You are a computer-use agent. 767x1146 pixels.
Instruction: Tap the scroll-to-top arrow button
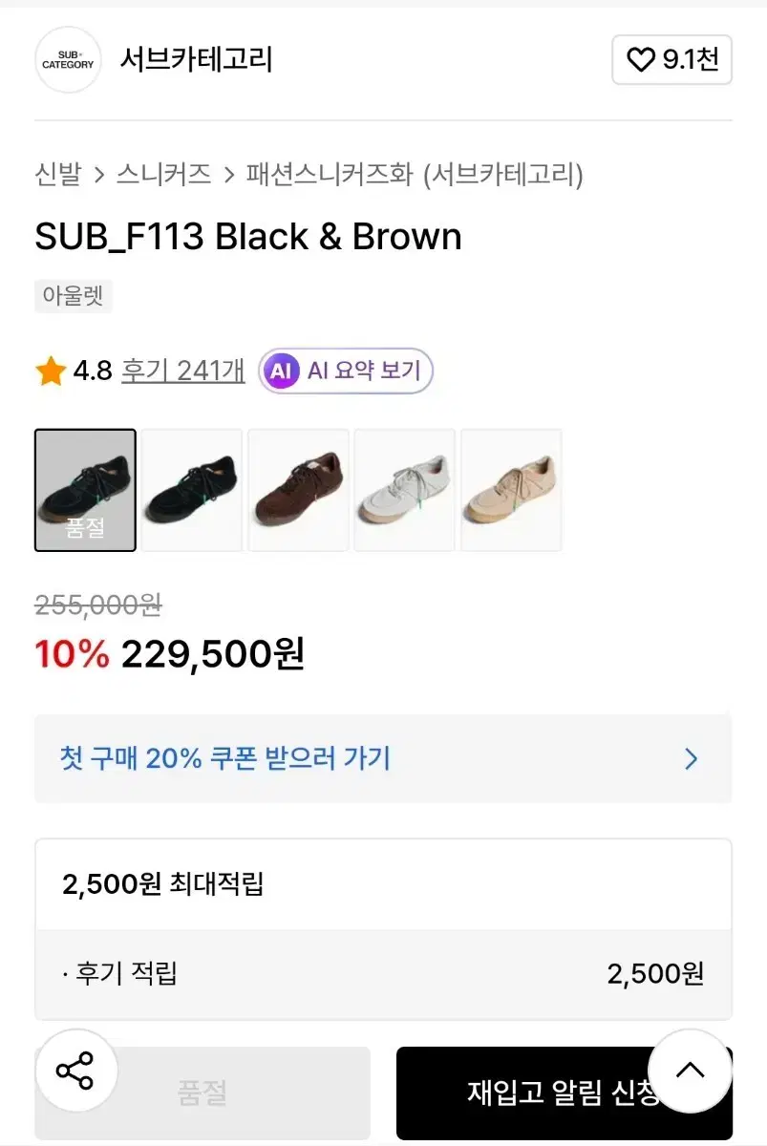pyautogui.click(x=690, y=1071)
